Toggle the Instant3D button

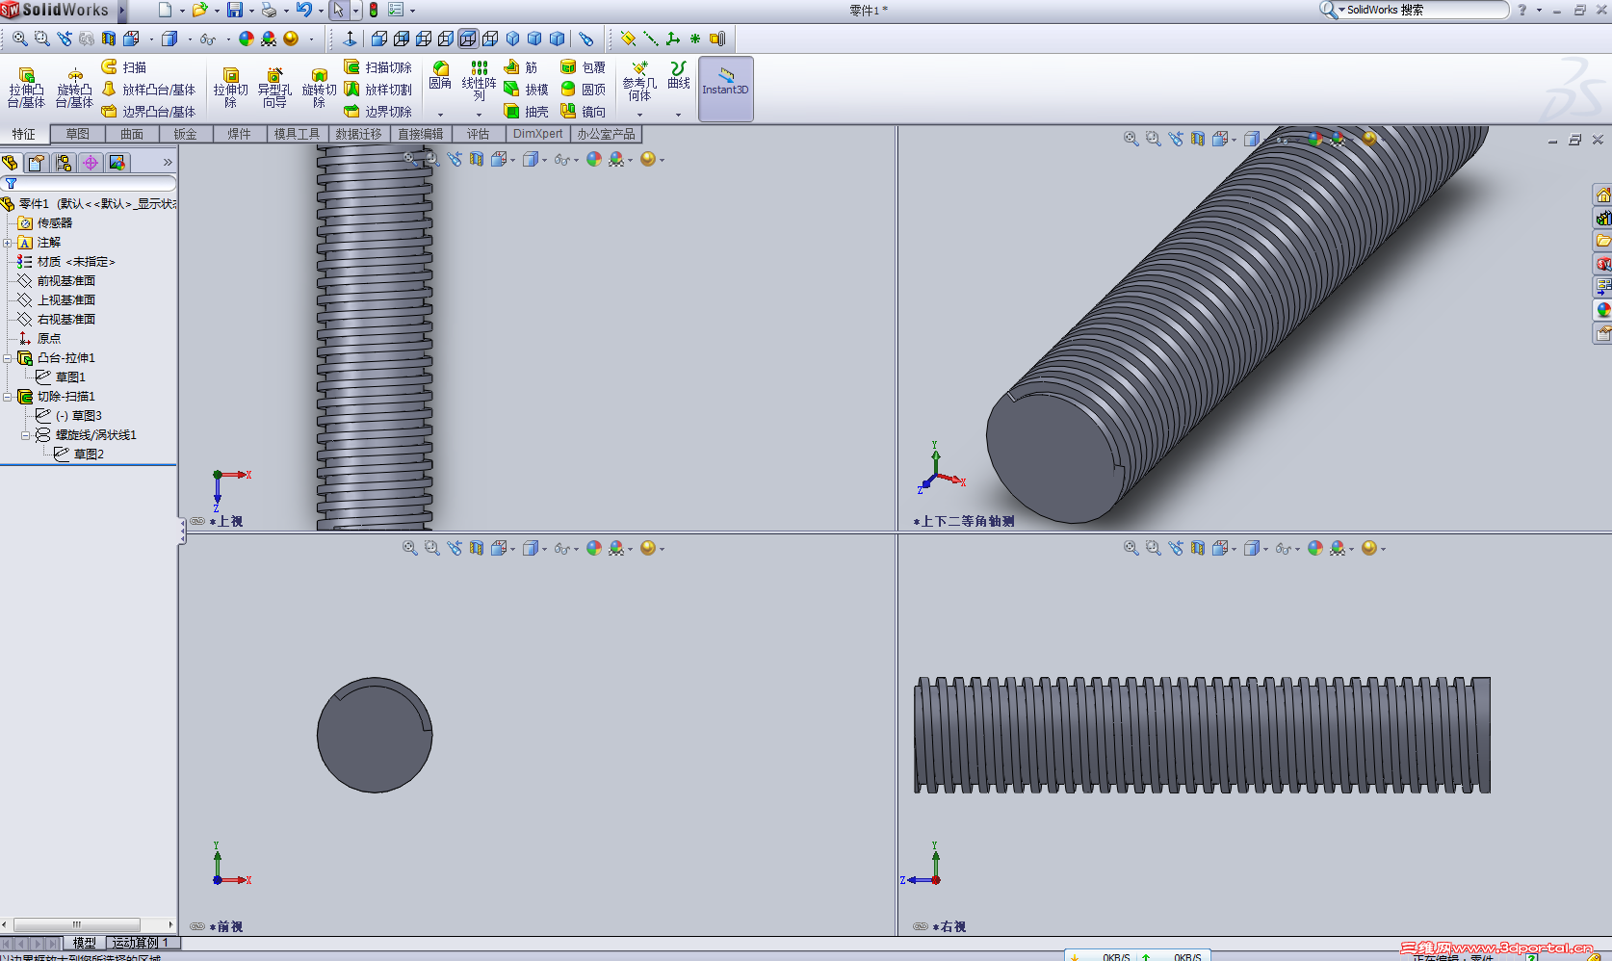pyautogui.click(x=725, y=89)
